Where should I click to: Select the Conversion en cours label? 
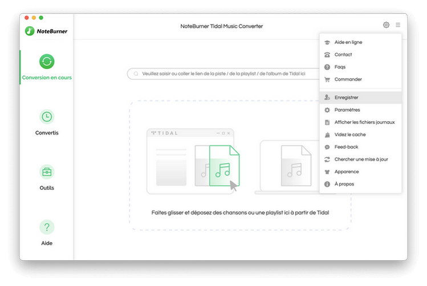coord(47,77)
